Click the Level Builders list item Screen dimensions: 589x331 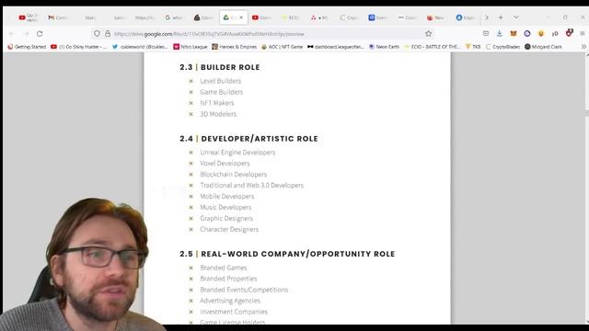tap(221, 81)
